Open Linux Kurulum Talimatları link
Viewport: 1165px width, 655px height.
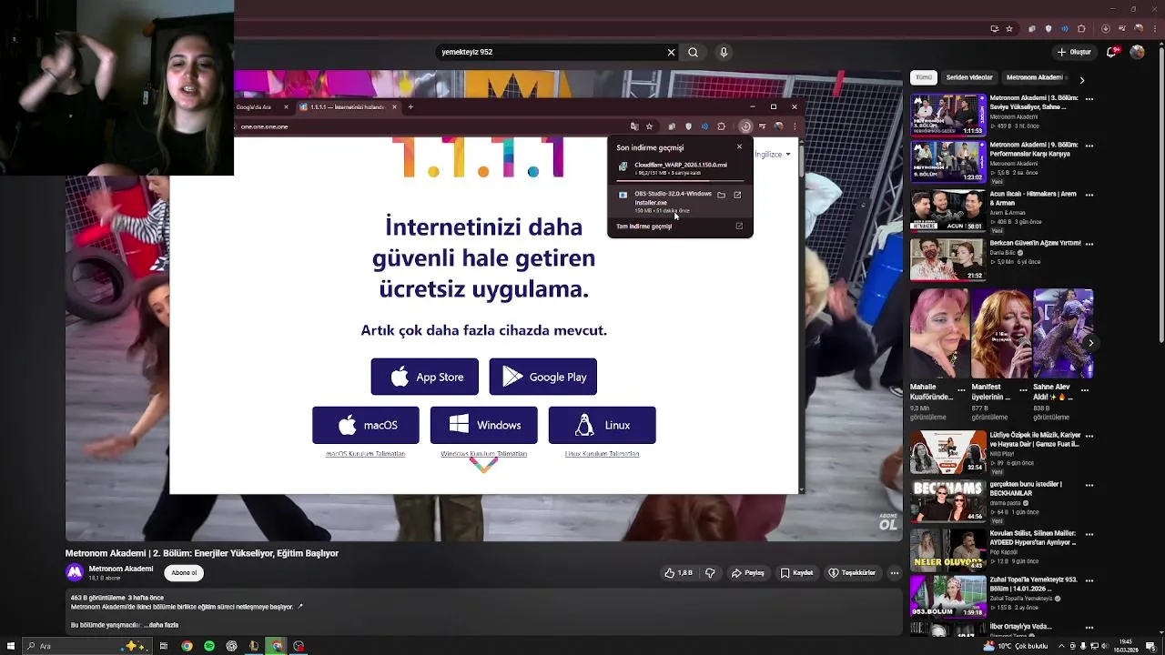pos(602,454)
